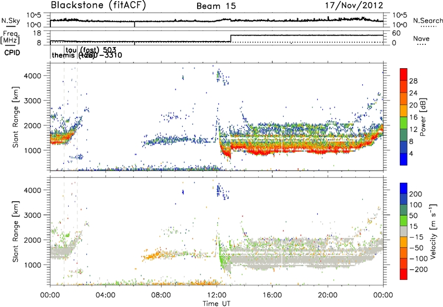This screenshot has height=307, width=443.
Task: Click the '16:00' time tick label
Action: click(x=272, y=295)
